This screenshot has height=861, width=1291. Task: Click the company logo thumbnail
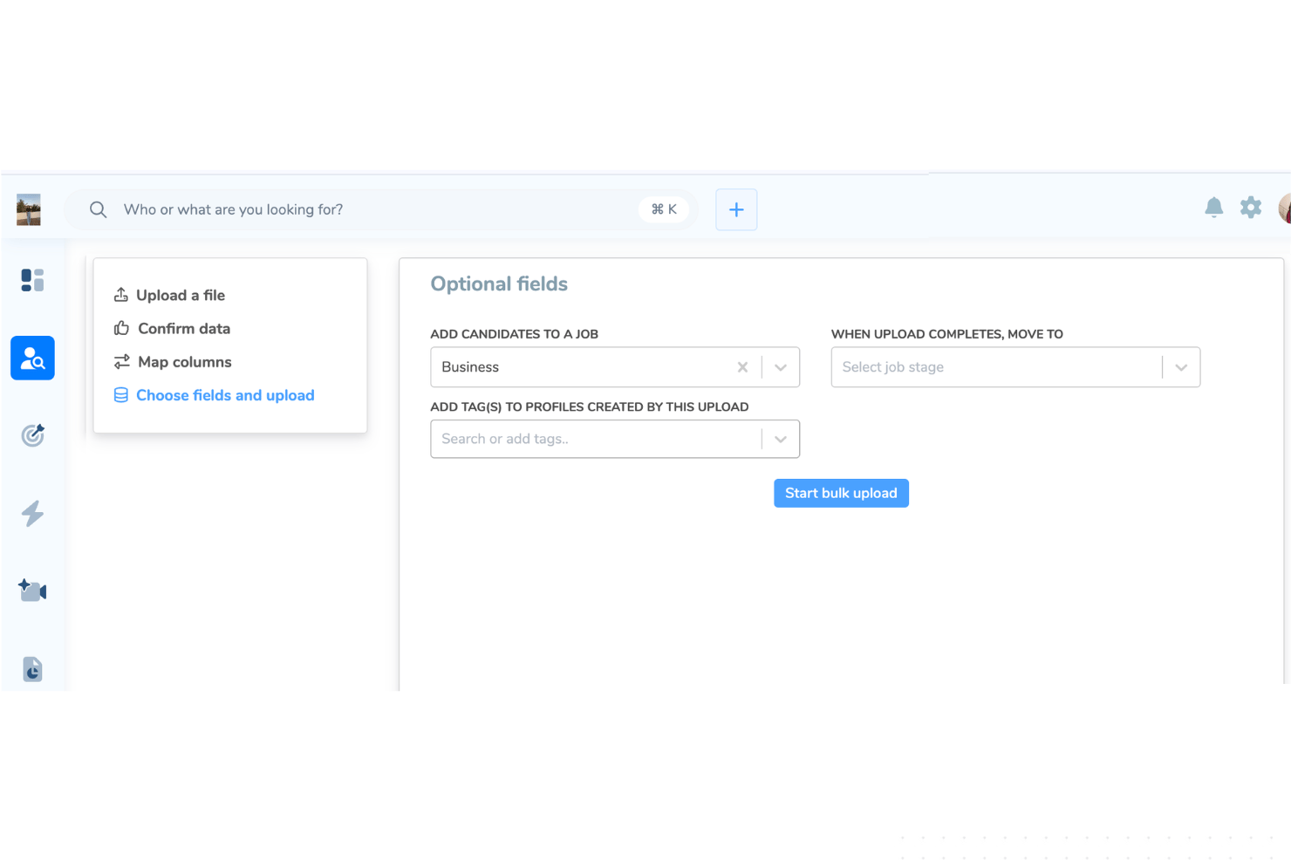coord(29,209)
